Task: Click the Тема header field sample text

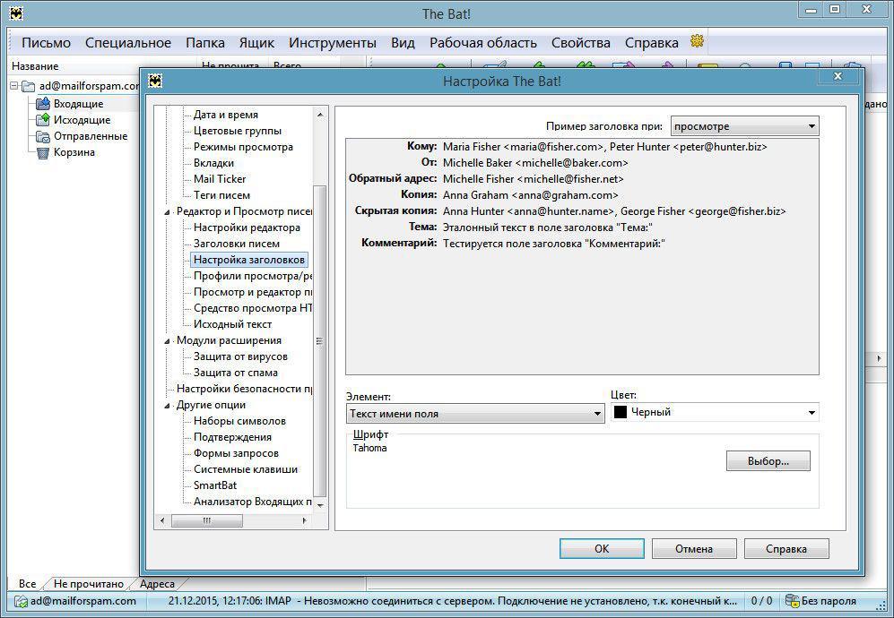Action: 547,227
